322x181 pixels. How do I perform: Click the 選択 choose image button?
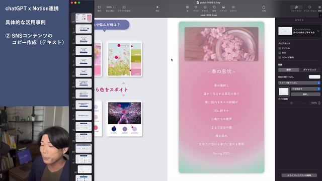[305, 94]
